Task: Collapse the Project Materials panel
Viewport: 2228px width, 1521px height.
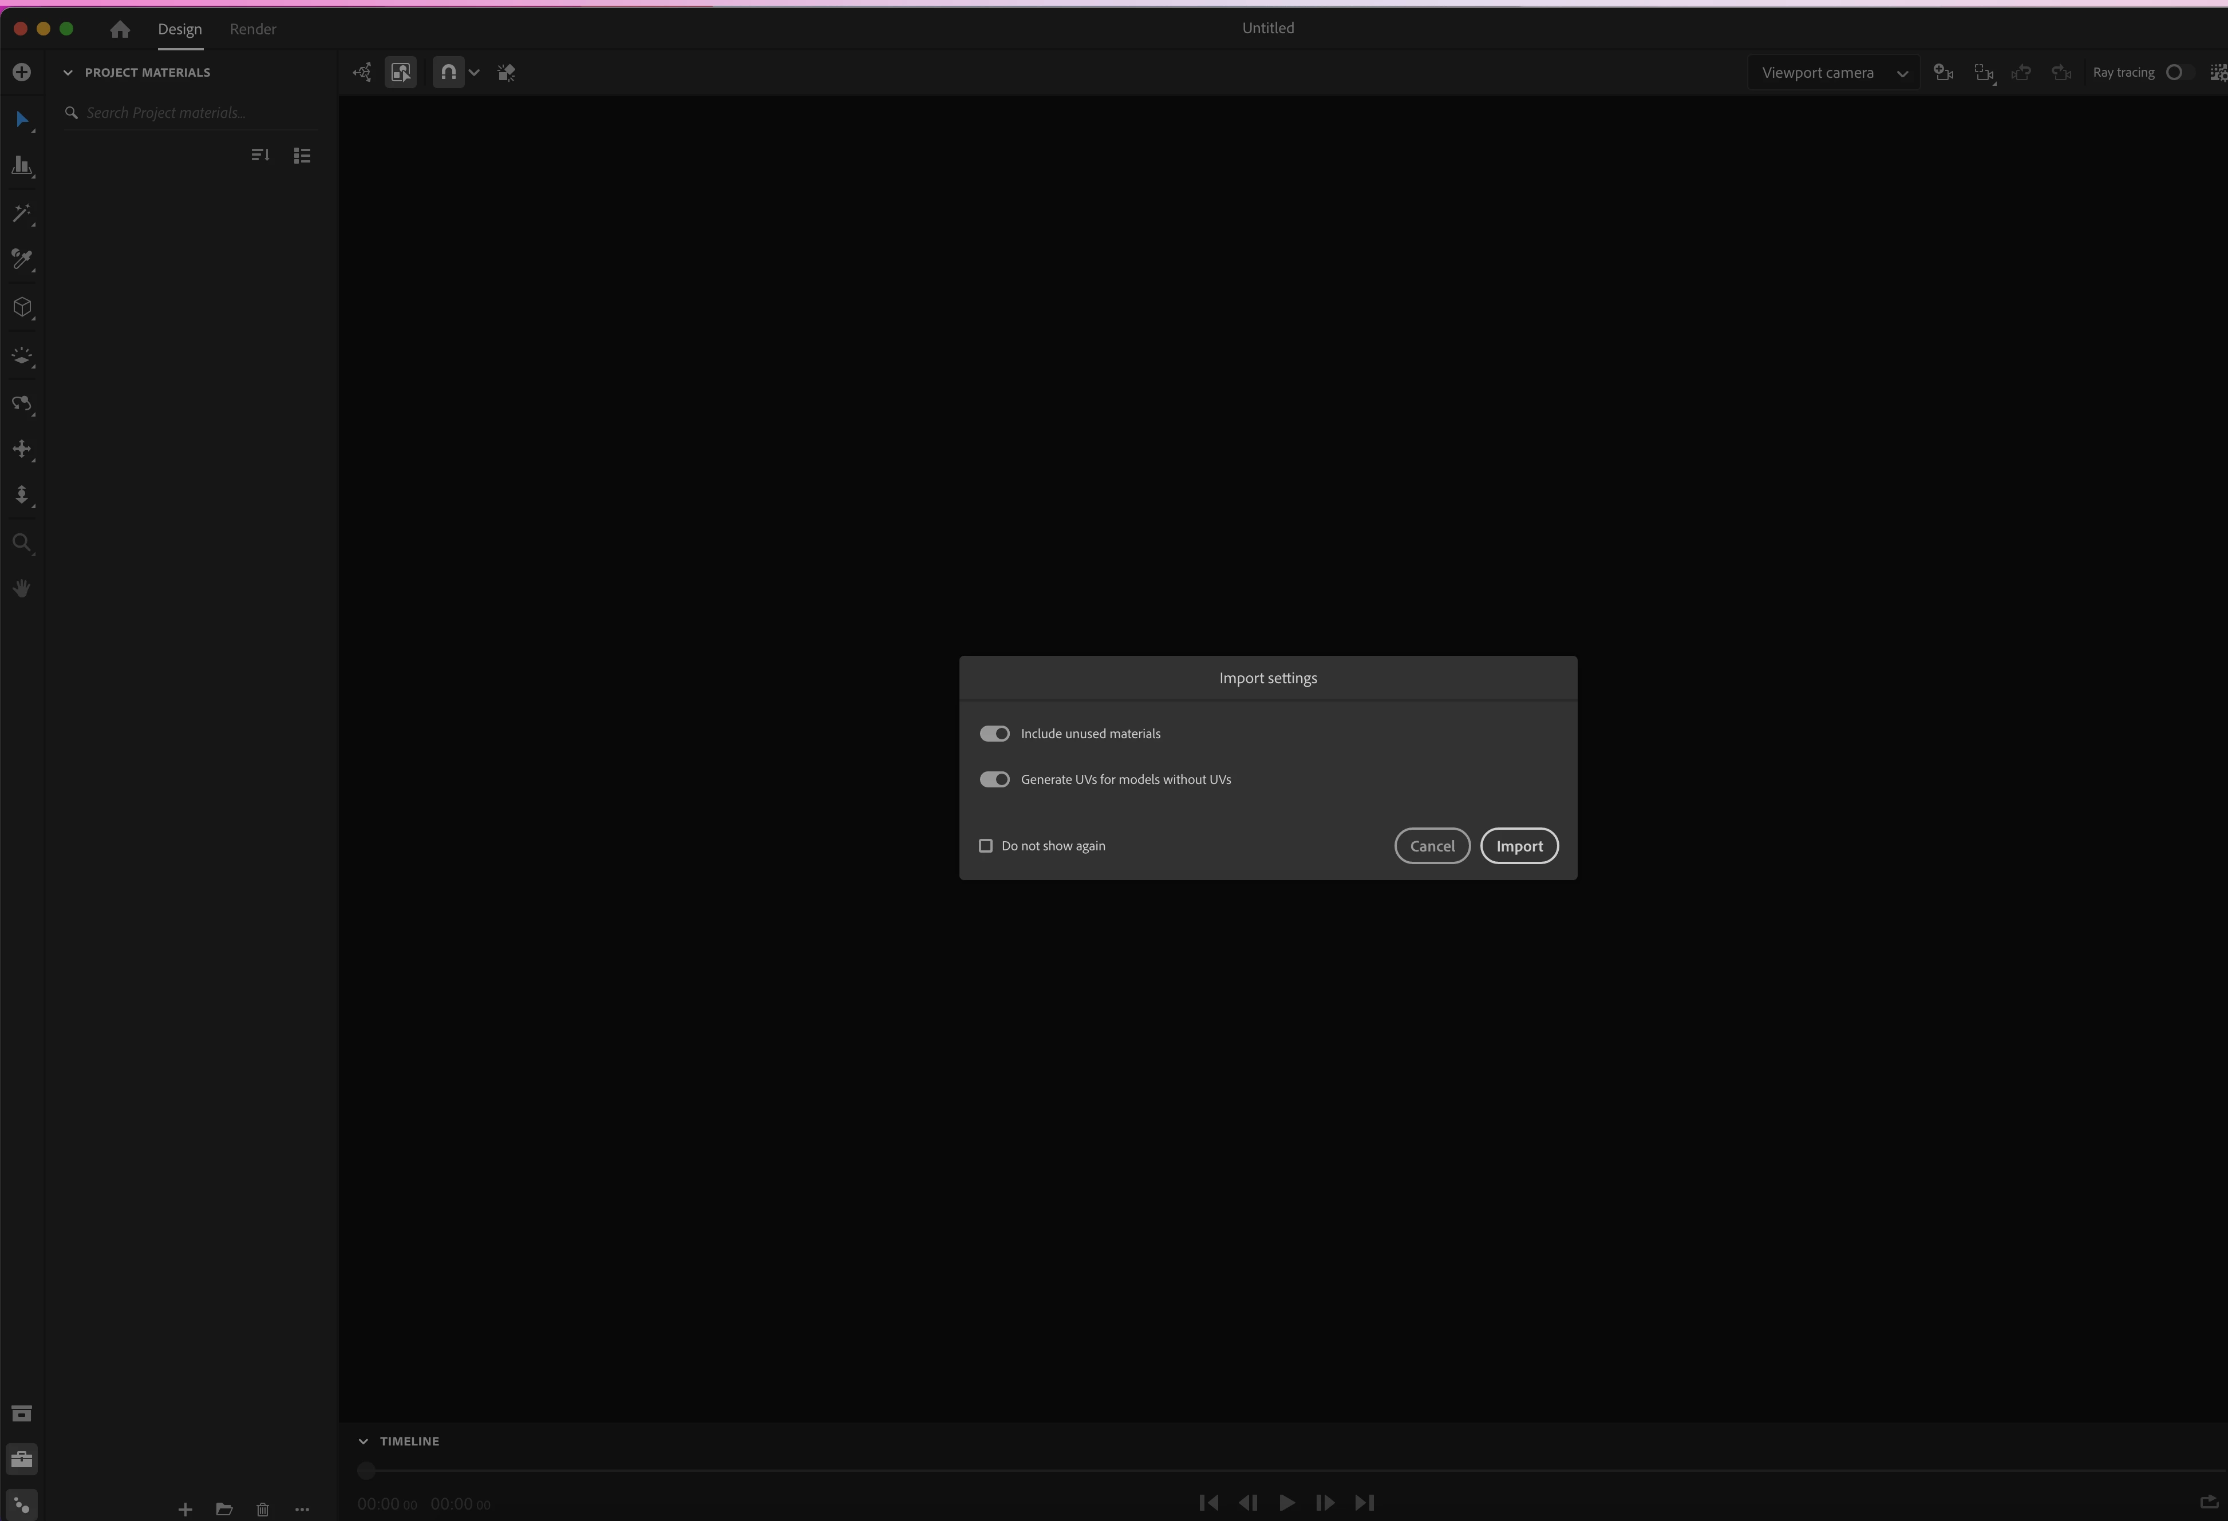Action: pyautogui.click(x=68, y=73)
